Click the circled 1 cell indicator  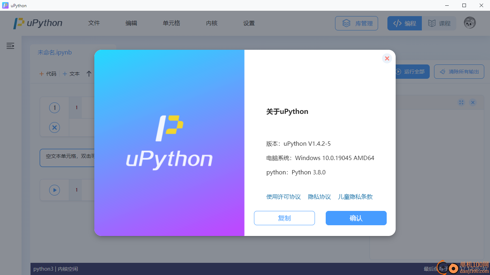pyautogui.click(x=55, y=107)
